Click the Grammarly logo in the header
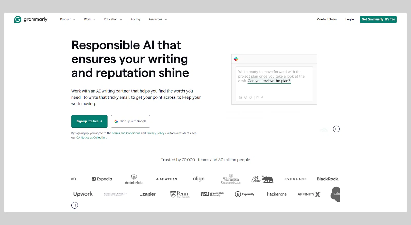411x225 pixels. click(31, 19)
